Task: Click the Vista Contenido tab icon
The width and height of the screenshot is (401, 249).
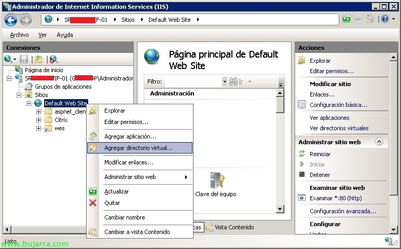Action: tap(210, 227)
